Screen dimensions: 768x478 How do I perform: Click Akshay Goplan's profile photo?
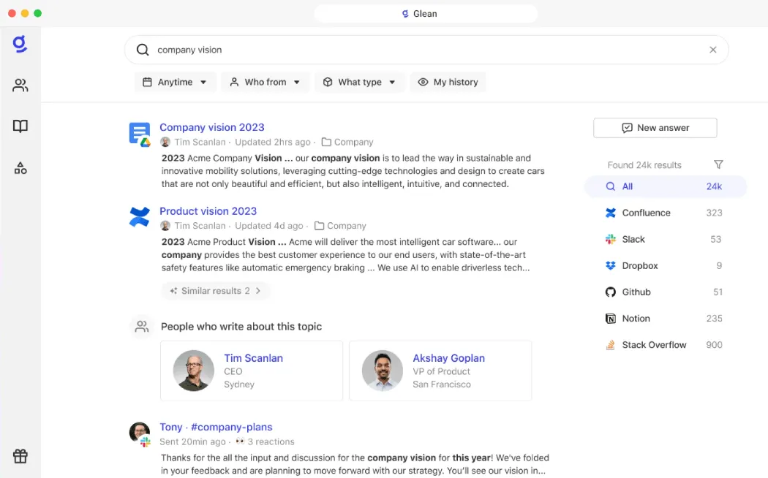382,371
